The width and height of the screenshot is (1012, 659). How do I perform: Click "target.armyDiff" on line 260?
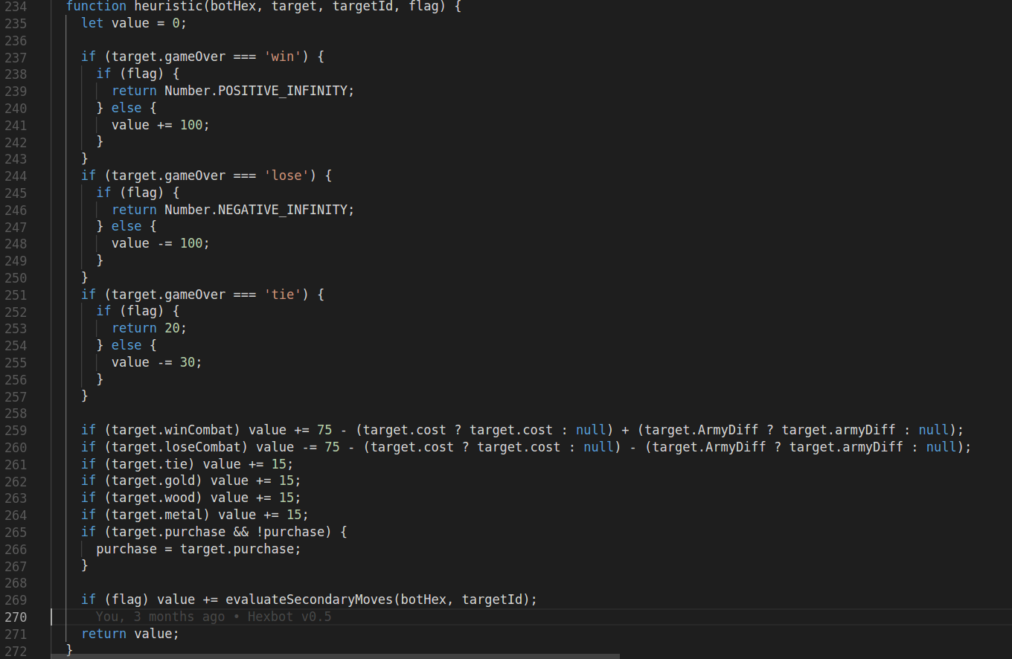[847, 447]
